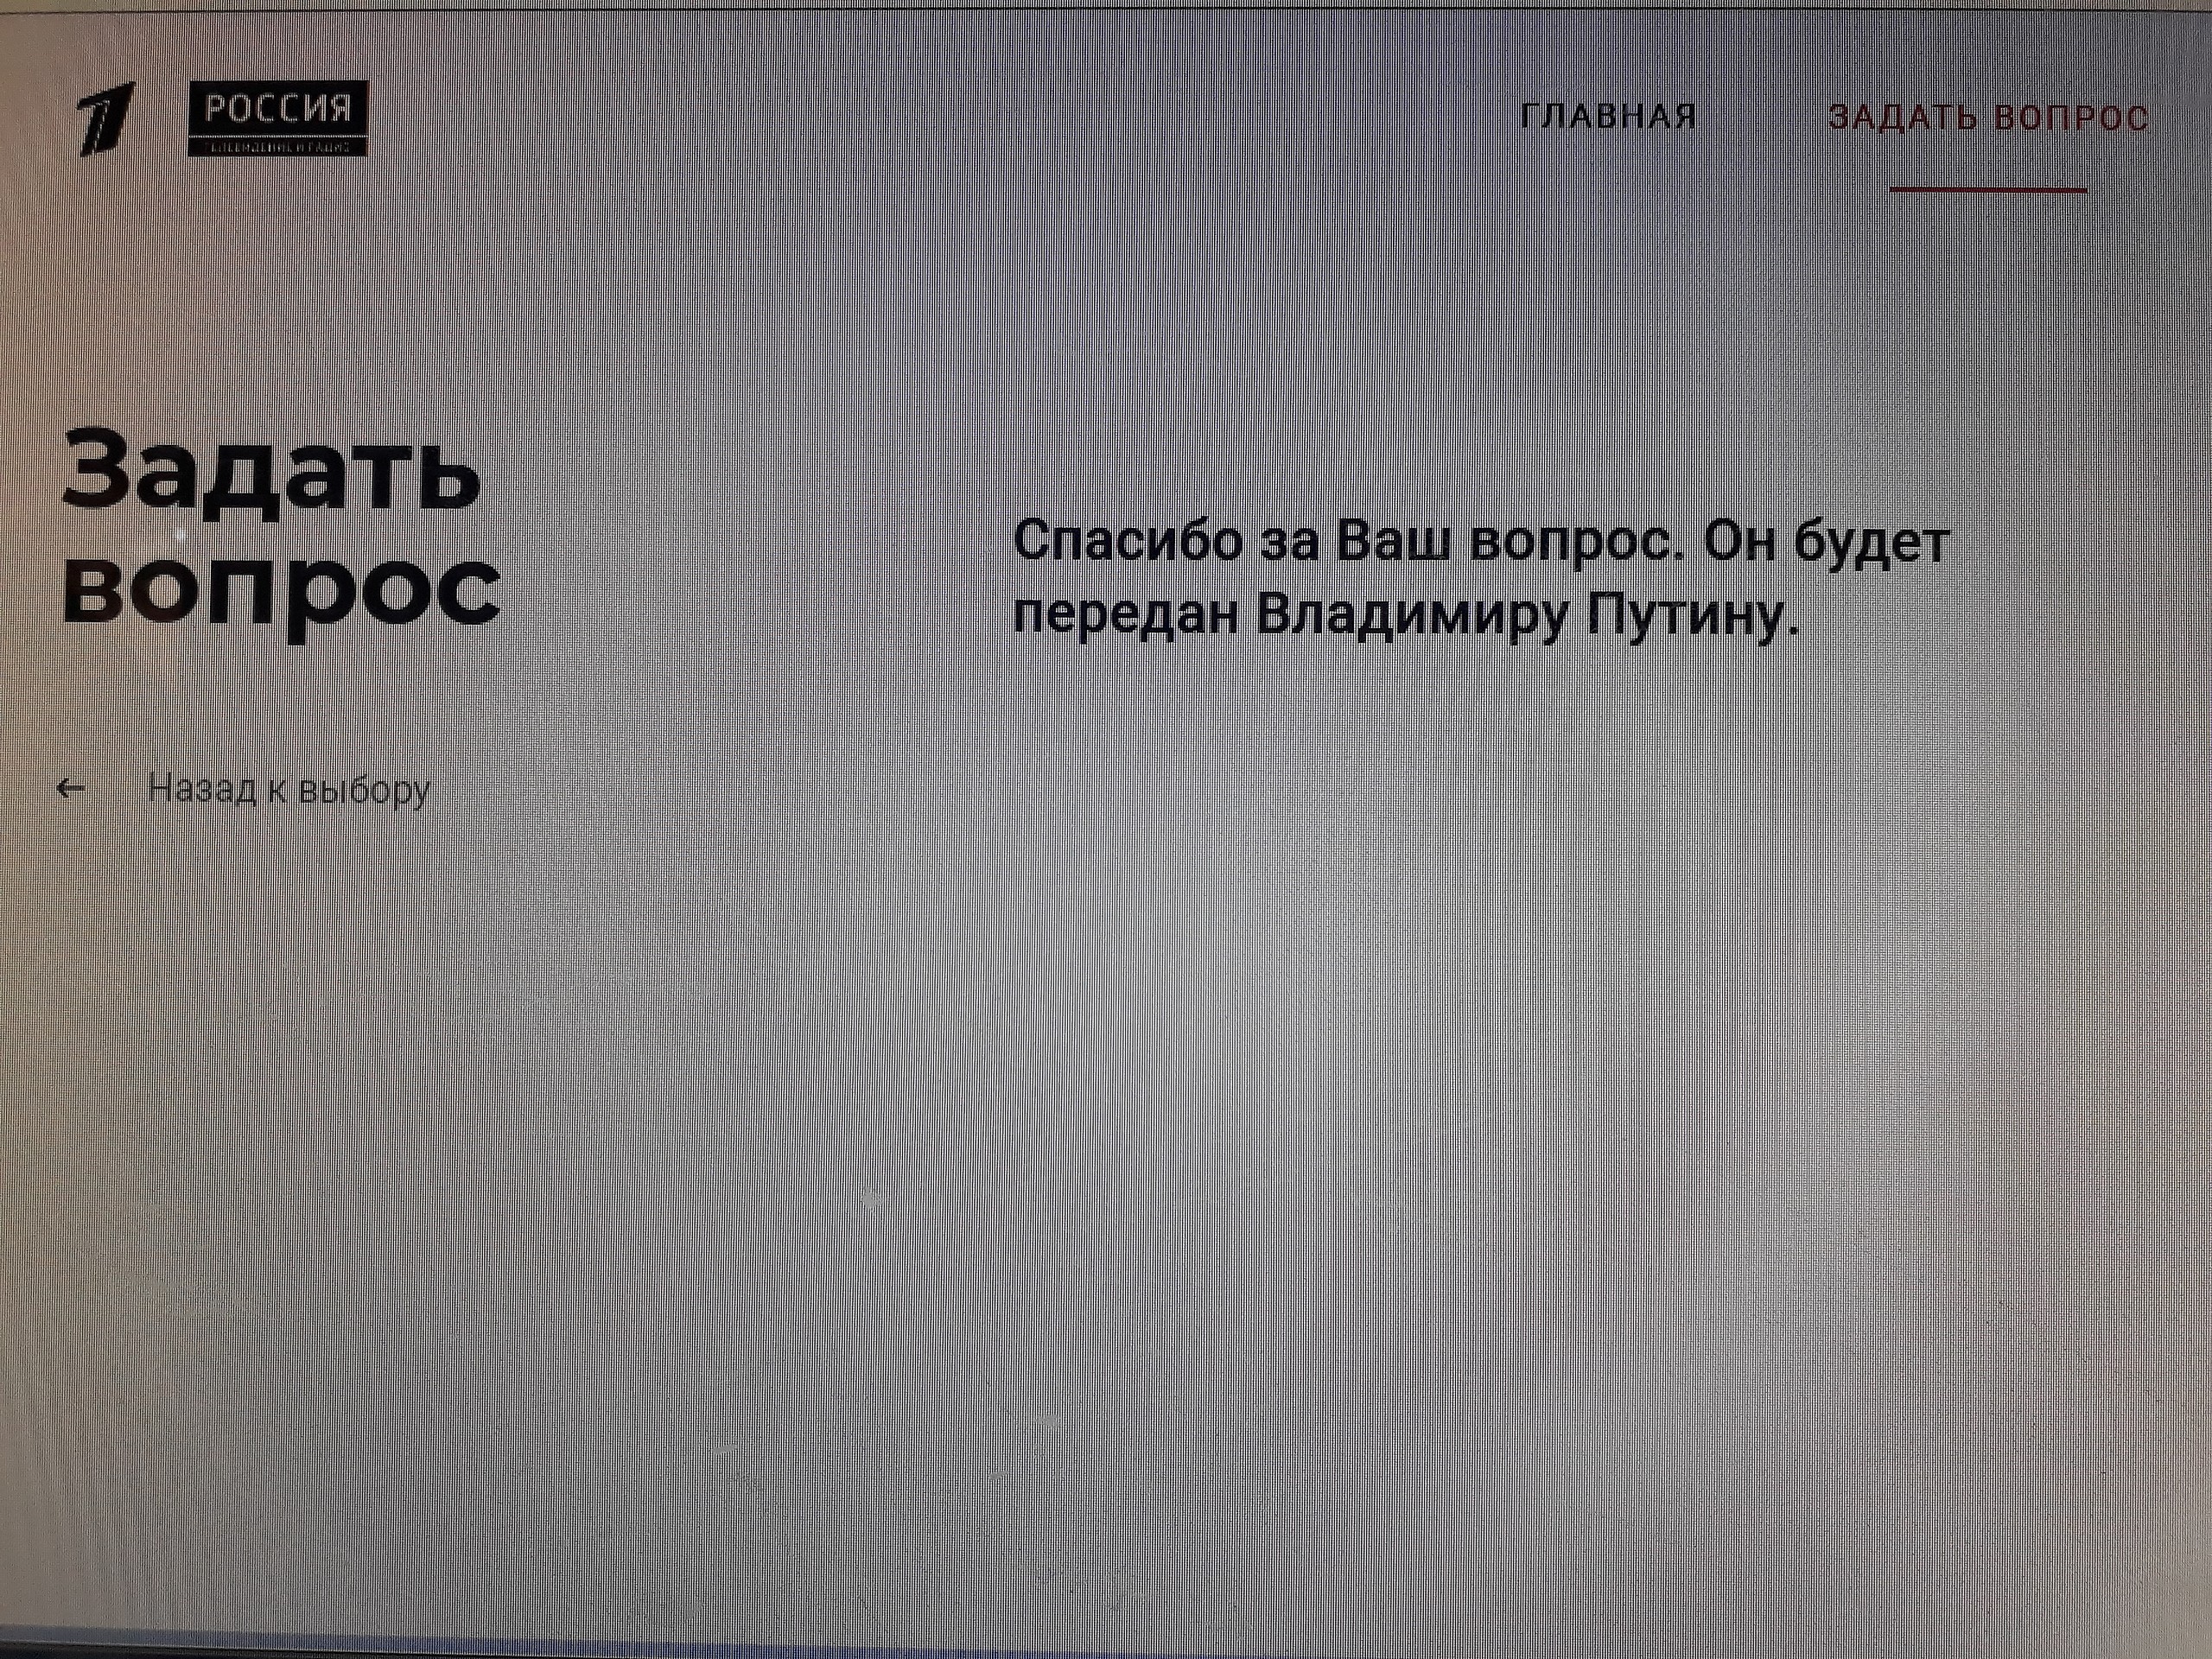This screenshot has height=1659, width=2212.
Task: Click the red underline below ЗАДАТЬ ВОПРОС
Action: 1988,189
